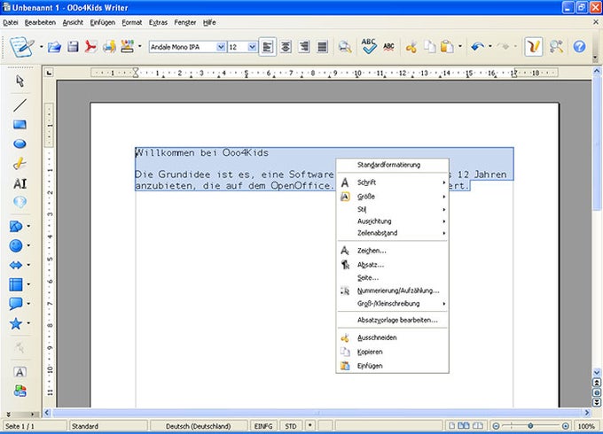Select the Ellipse drawing tool
This screenshot has width=603, height=434.
tap(20, 144)
